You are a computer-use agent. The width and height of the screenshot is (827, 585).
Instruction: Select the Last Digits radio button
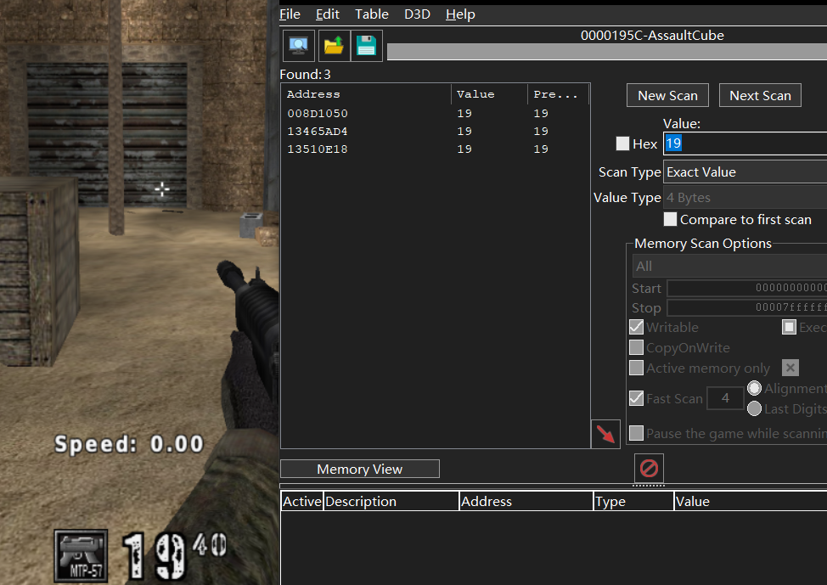pos(754,408)
